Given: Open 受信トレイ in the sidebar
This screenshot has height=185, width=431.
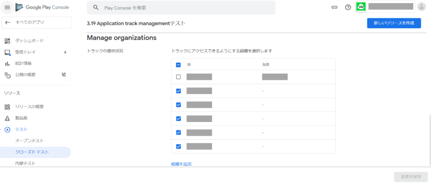Looking at the screenshot, I should [x=25, y=52].
